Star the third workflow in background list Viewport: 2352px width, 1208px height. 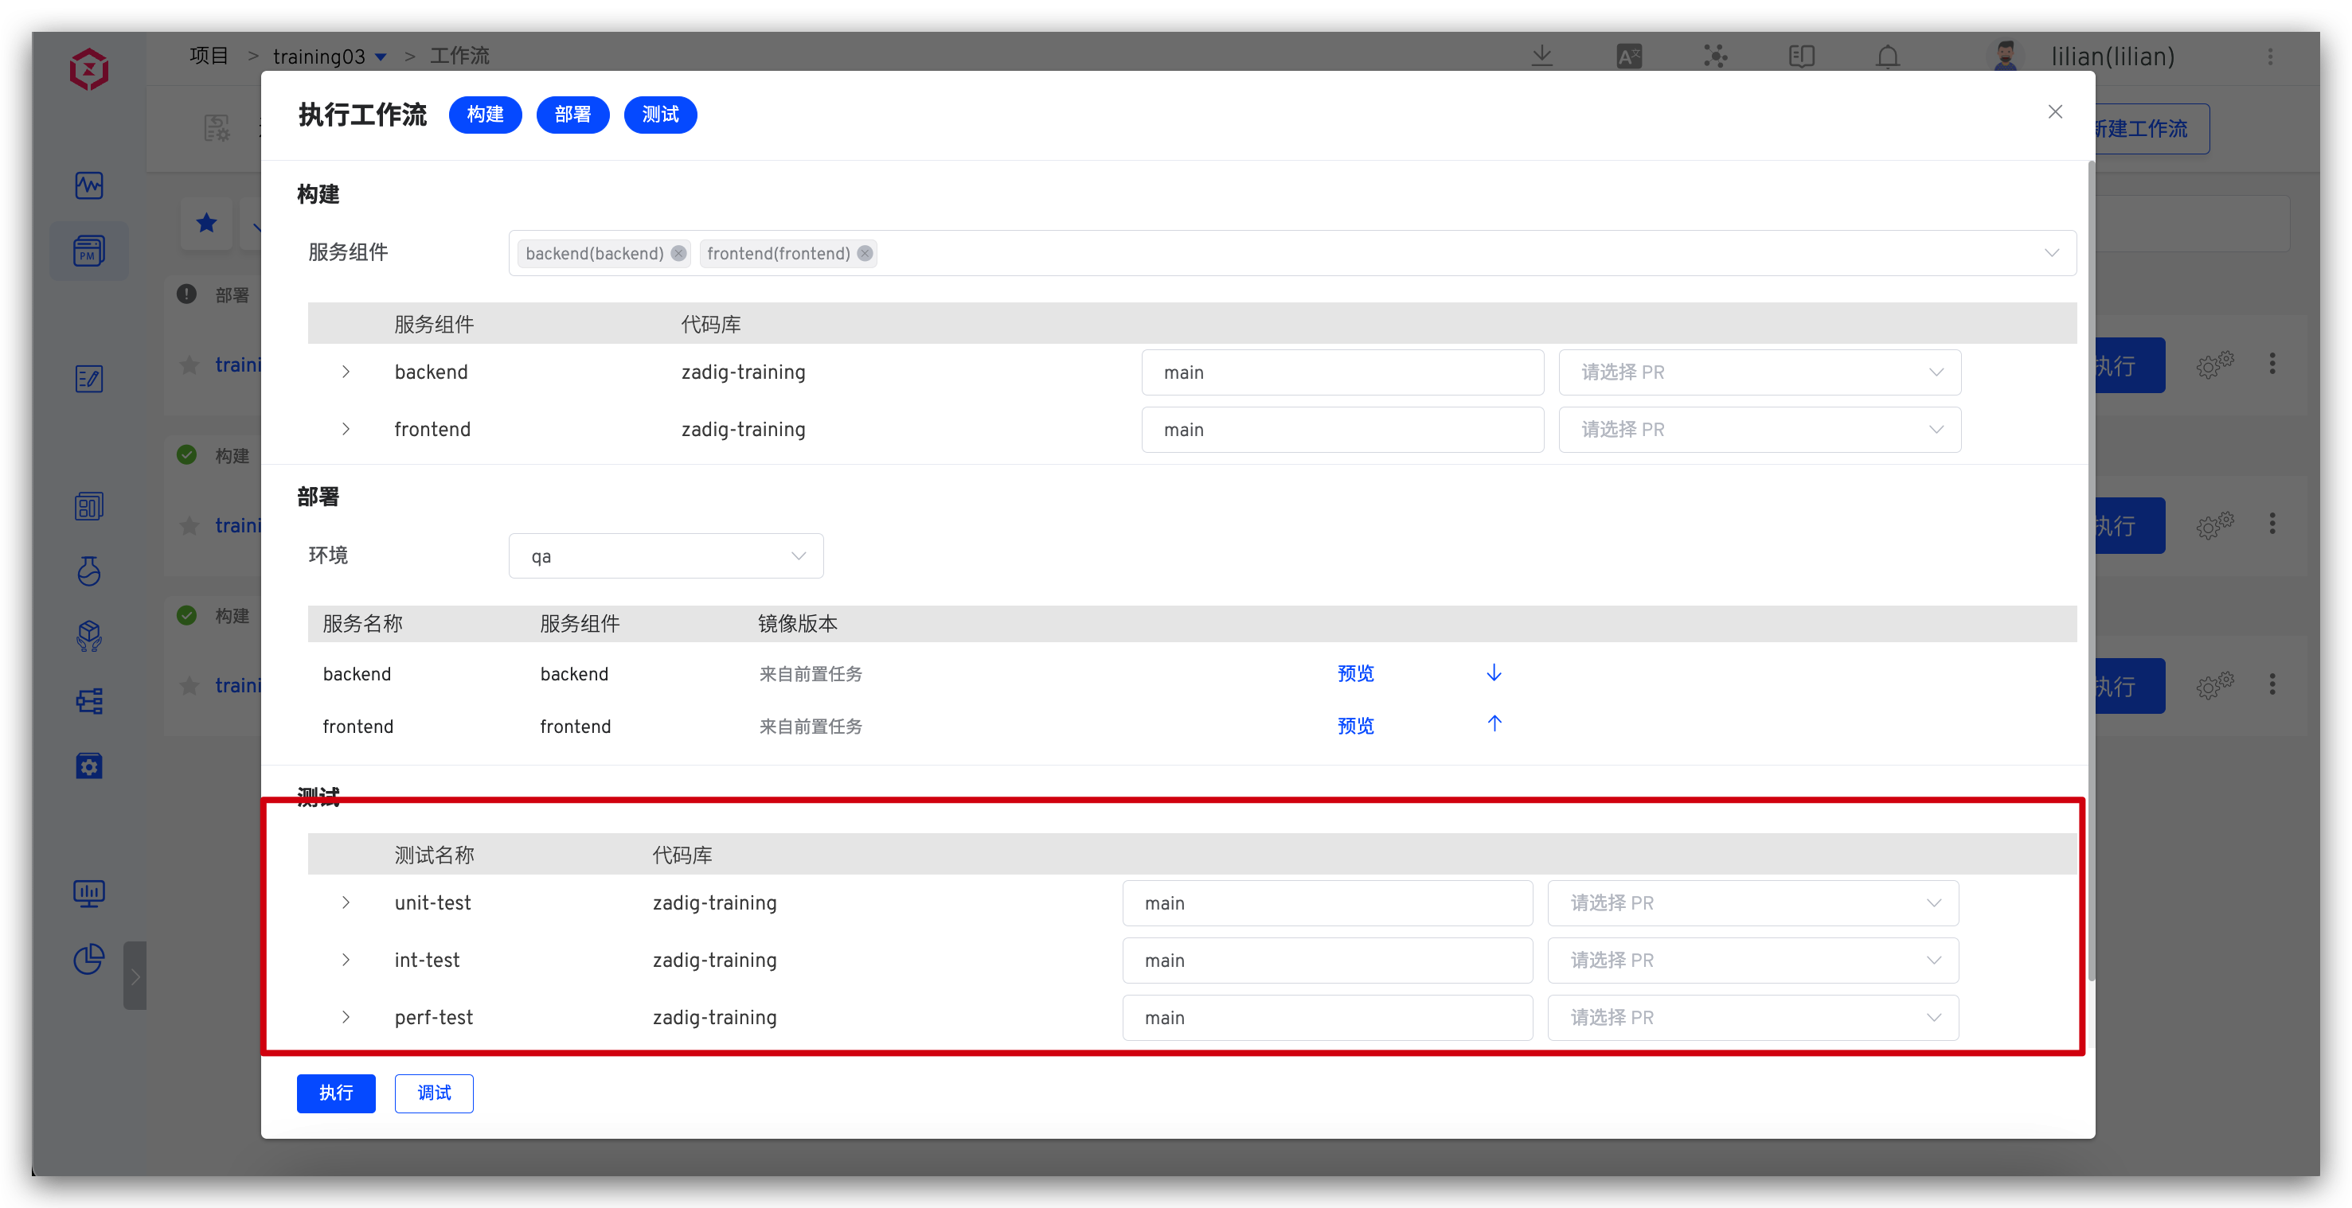click(189, 685)
